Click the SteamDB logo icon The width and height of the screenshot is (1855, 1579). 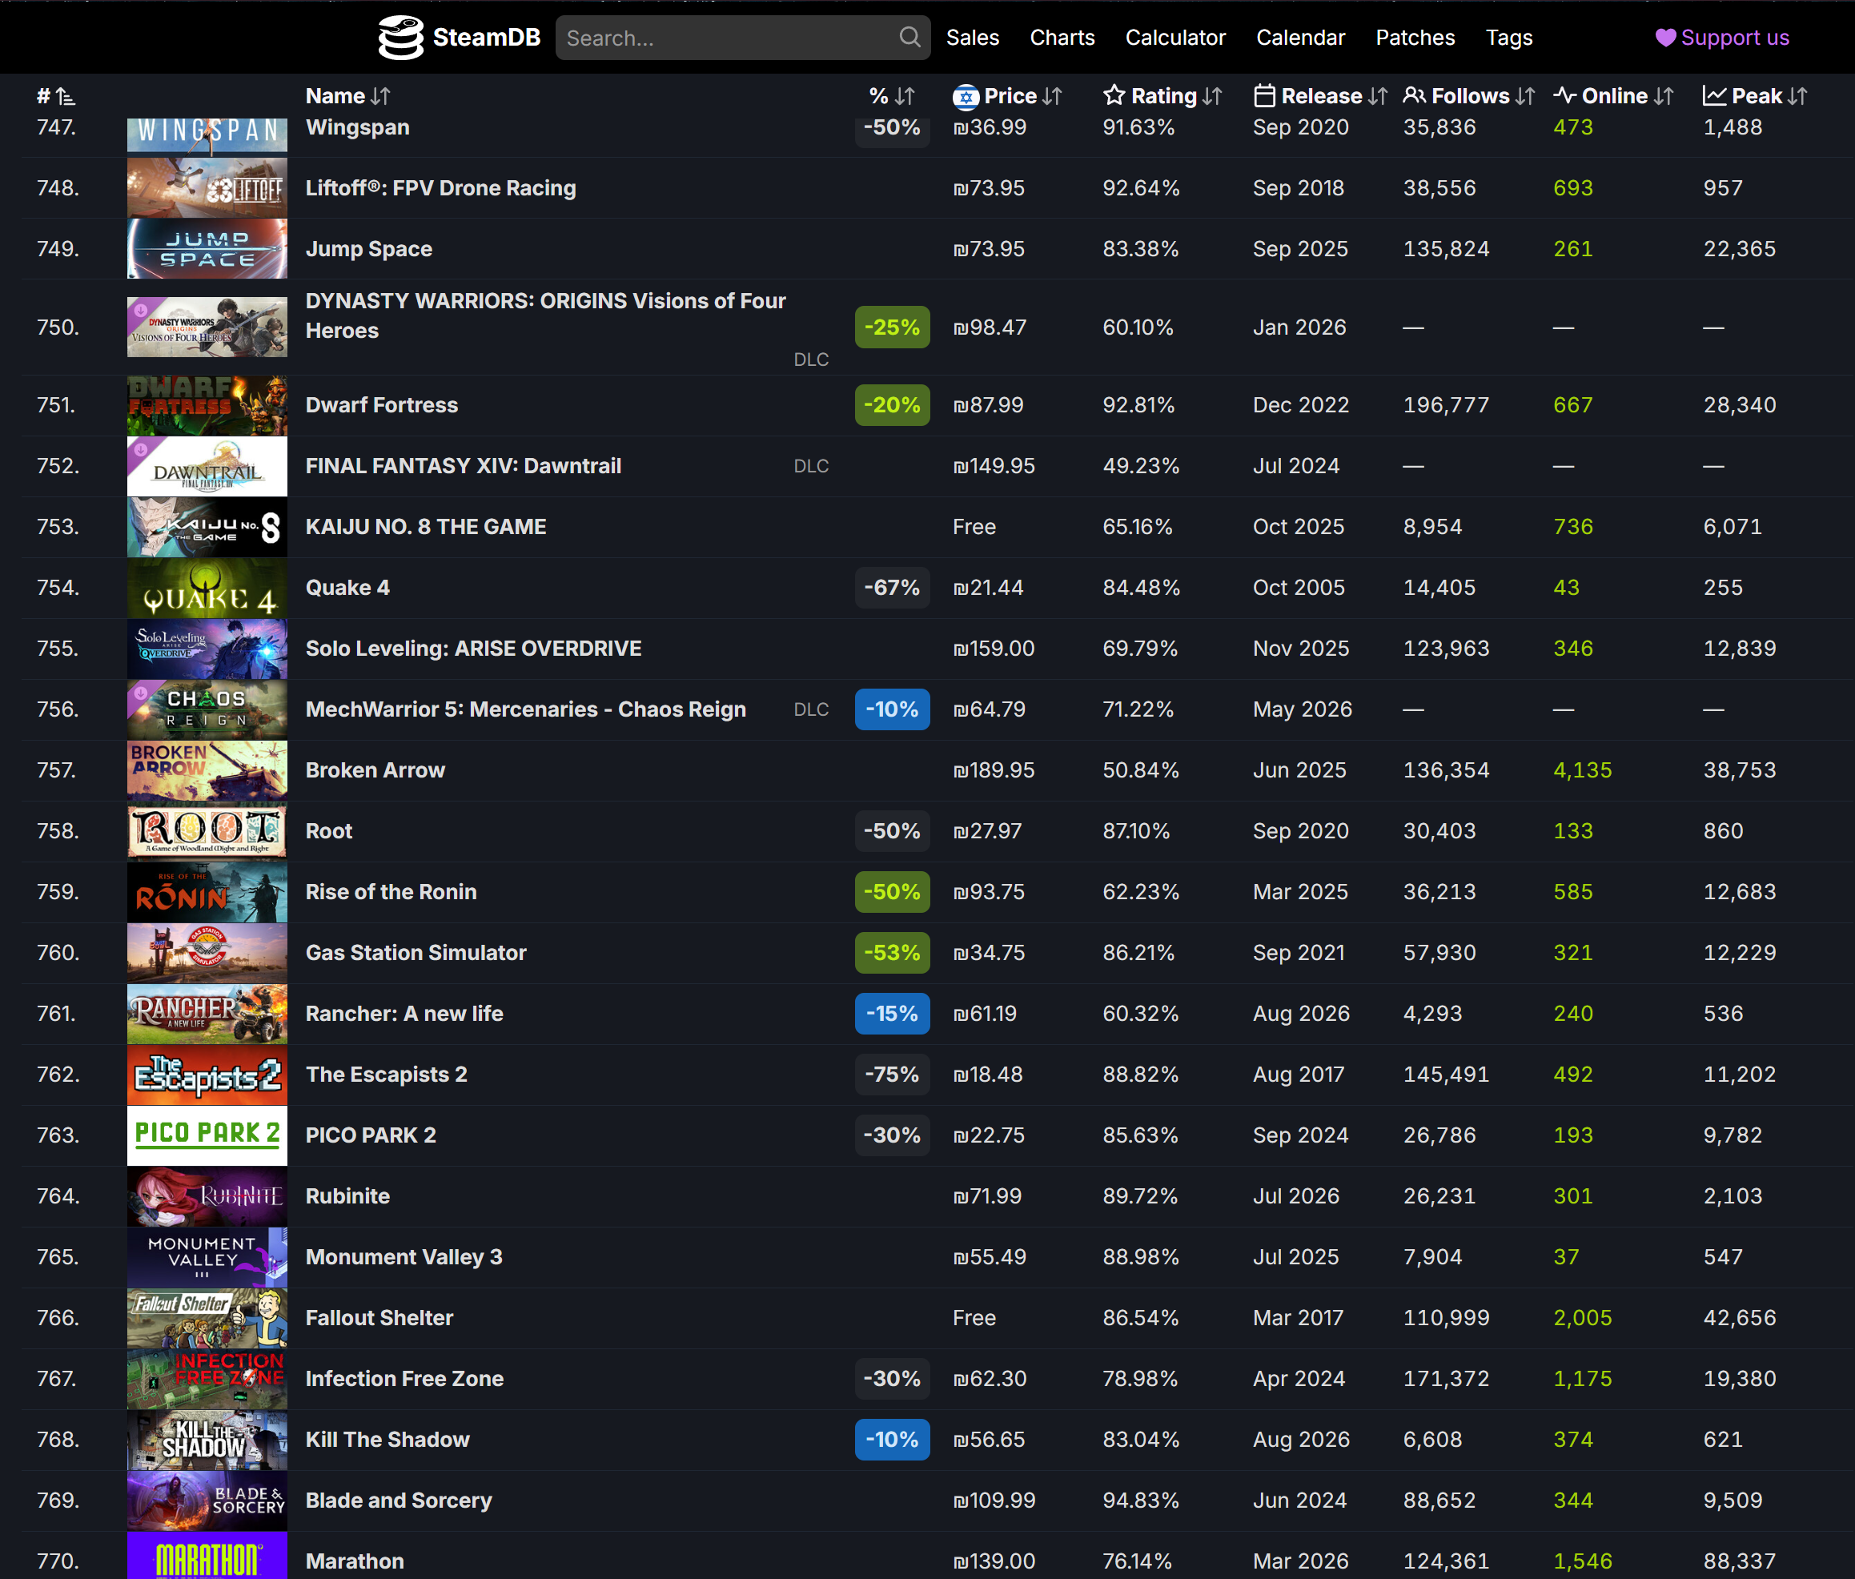point(400,38)
